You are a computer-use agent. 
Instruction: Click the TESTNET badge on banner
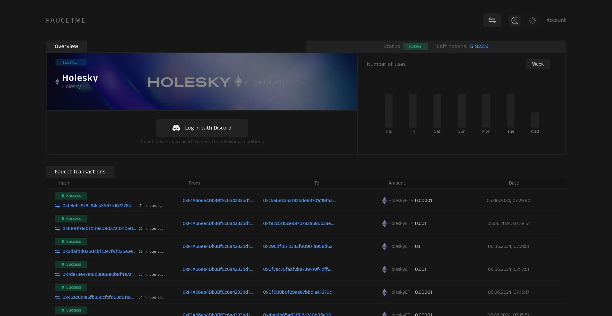(x=71, y=62)
